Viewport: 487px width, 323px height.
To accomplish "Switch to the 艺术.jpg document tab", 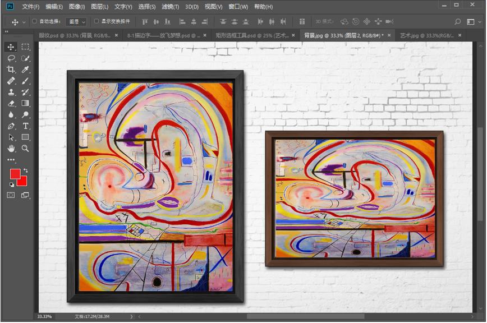I will pyautogui.click(x=425, y=35).
